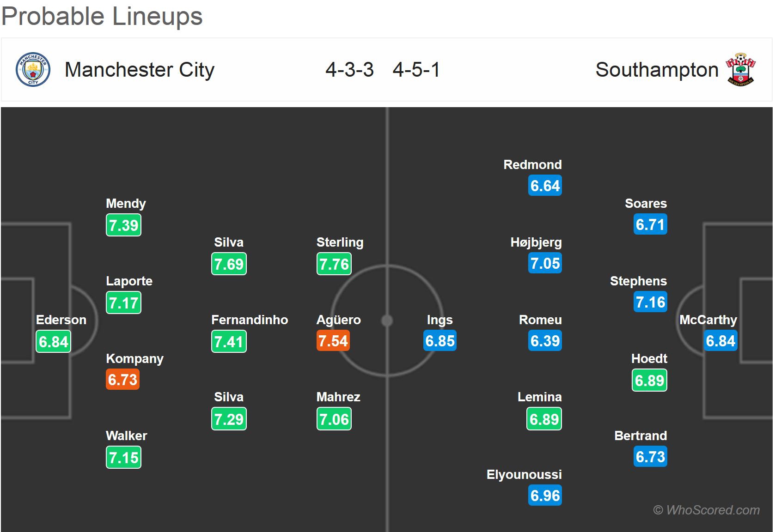775x532 pixels.
Task: Click Agüero's orange 7.54 rating badge
Action: click(x=333, y=341)
